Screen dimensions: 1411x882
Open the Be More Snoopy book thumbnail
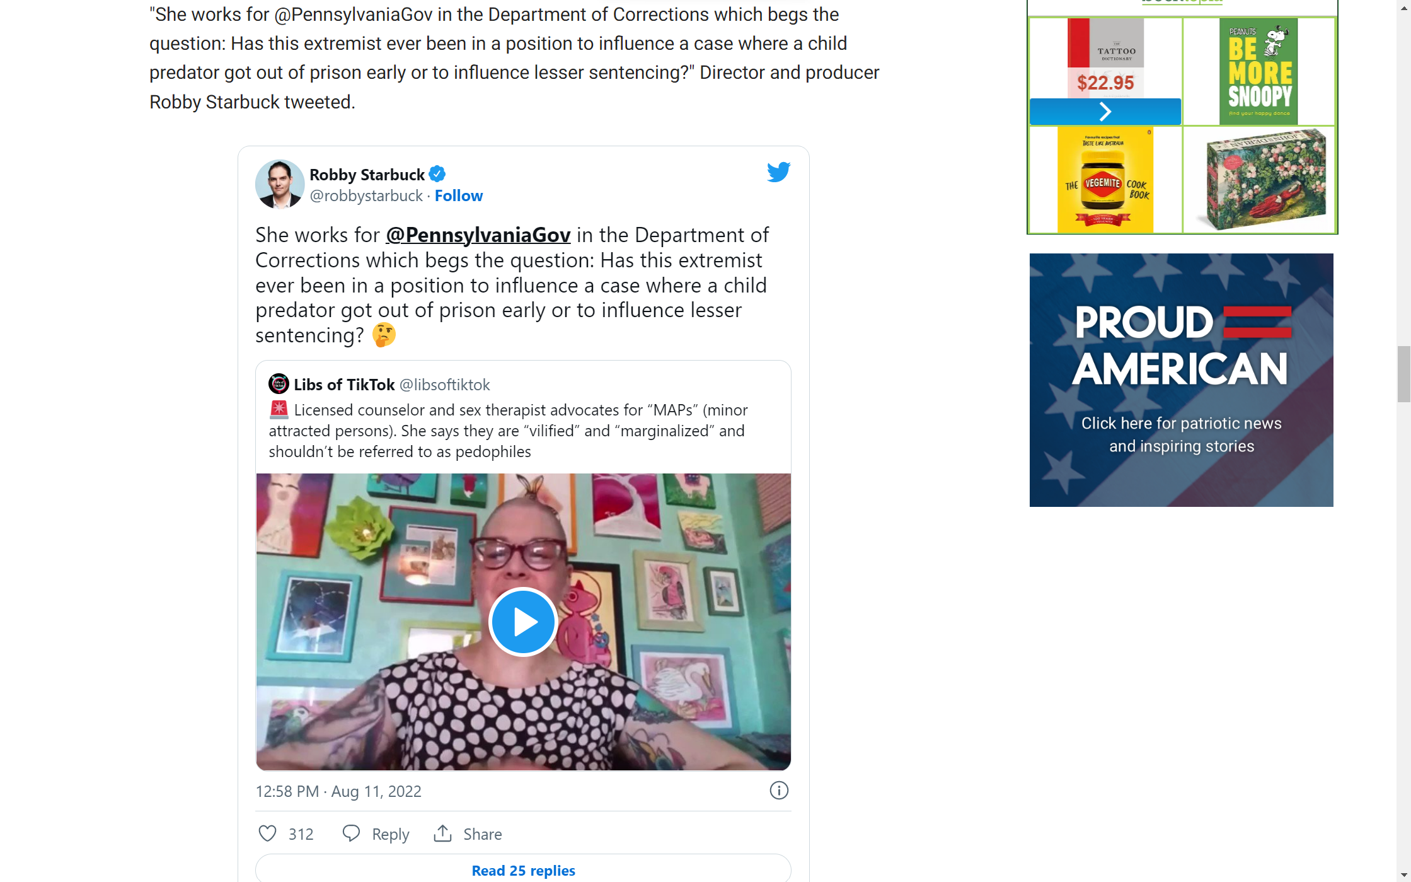tap(1258, 72)
